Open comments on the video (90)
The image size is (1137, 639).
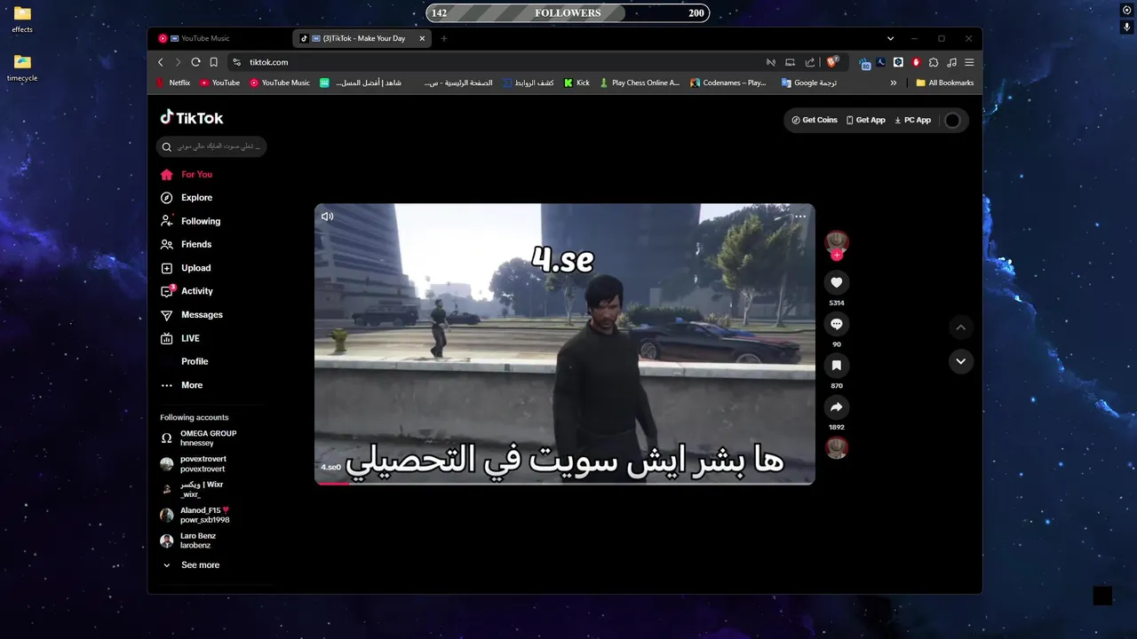(836, 324)
